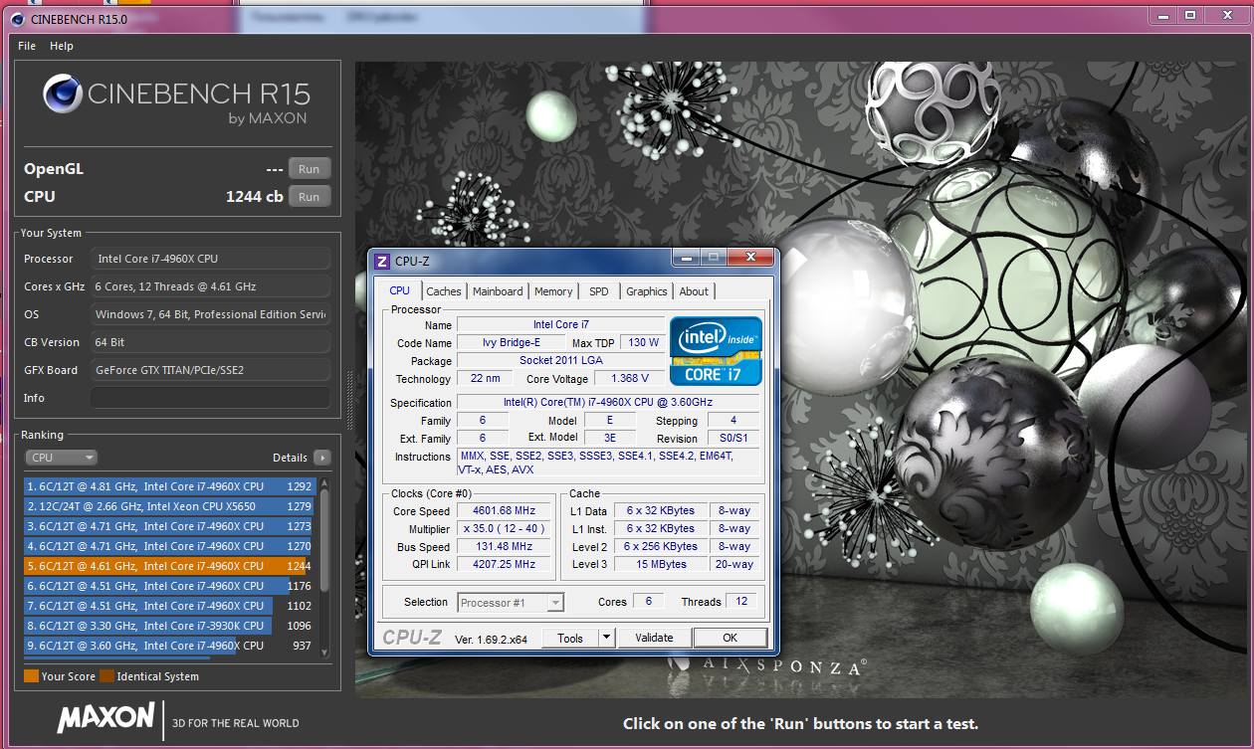Switch to the About tab in CPU-Z

click(x=694, y=291)
